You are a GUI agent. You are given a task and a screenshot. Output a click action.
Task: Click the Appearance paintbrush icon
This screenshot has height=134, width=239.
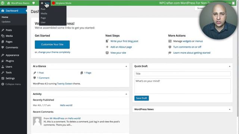click(3, 55)
